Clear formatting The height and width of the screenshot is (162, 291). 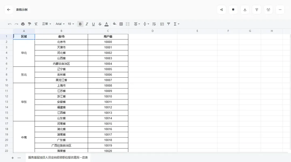36,24
